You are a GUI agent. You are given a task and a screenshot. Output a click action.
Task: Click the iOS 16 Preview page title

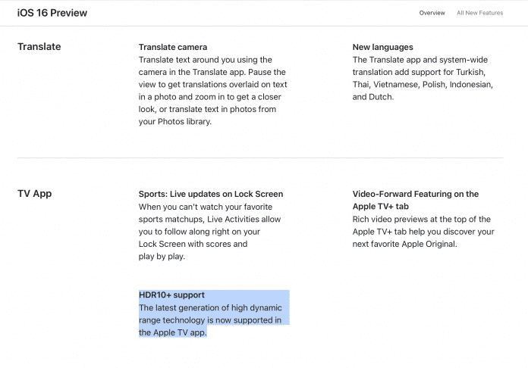click(x=52, y=13)
